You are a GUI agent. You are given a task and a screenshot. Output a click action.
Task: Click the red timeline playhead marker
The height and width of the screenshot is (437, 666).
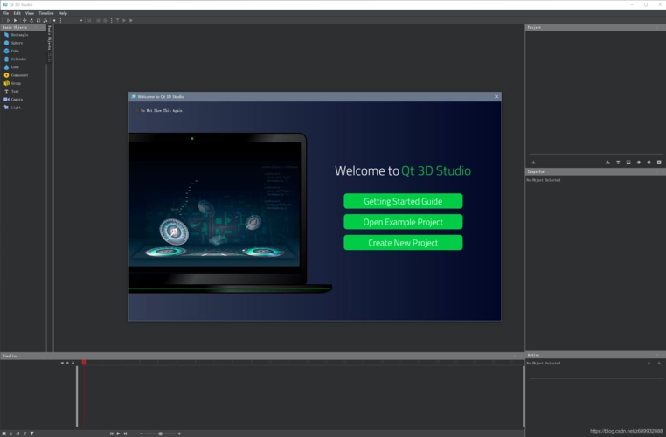click(x=84, y=362)
